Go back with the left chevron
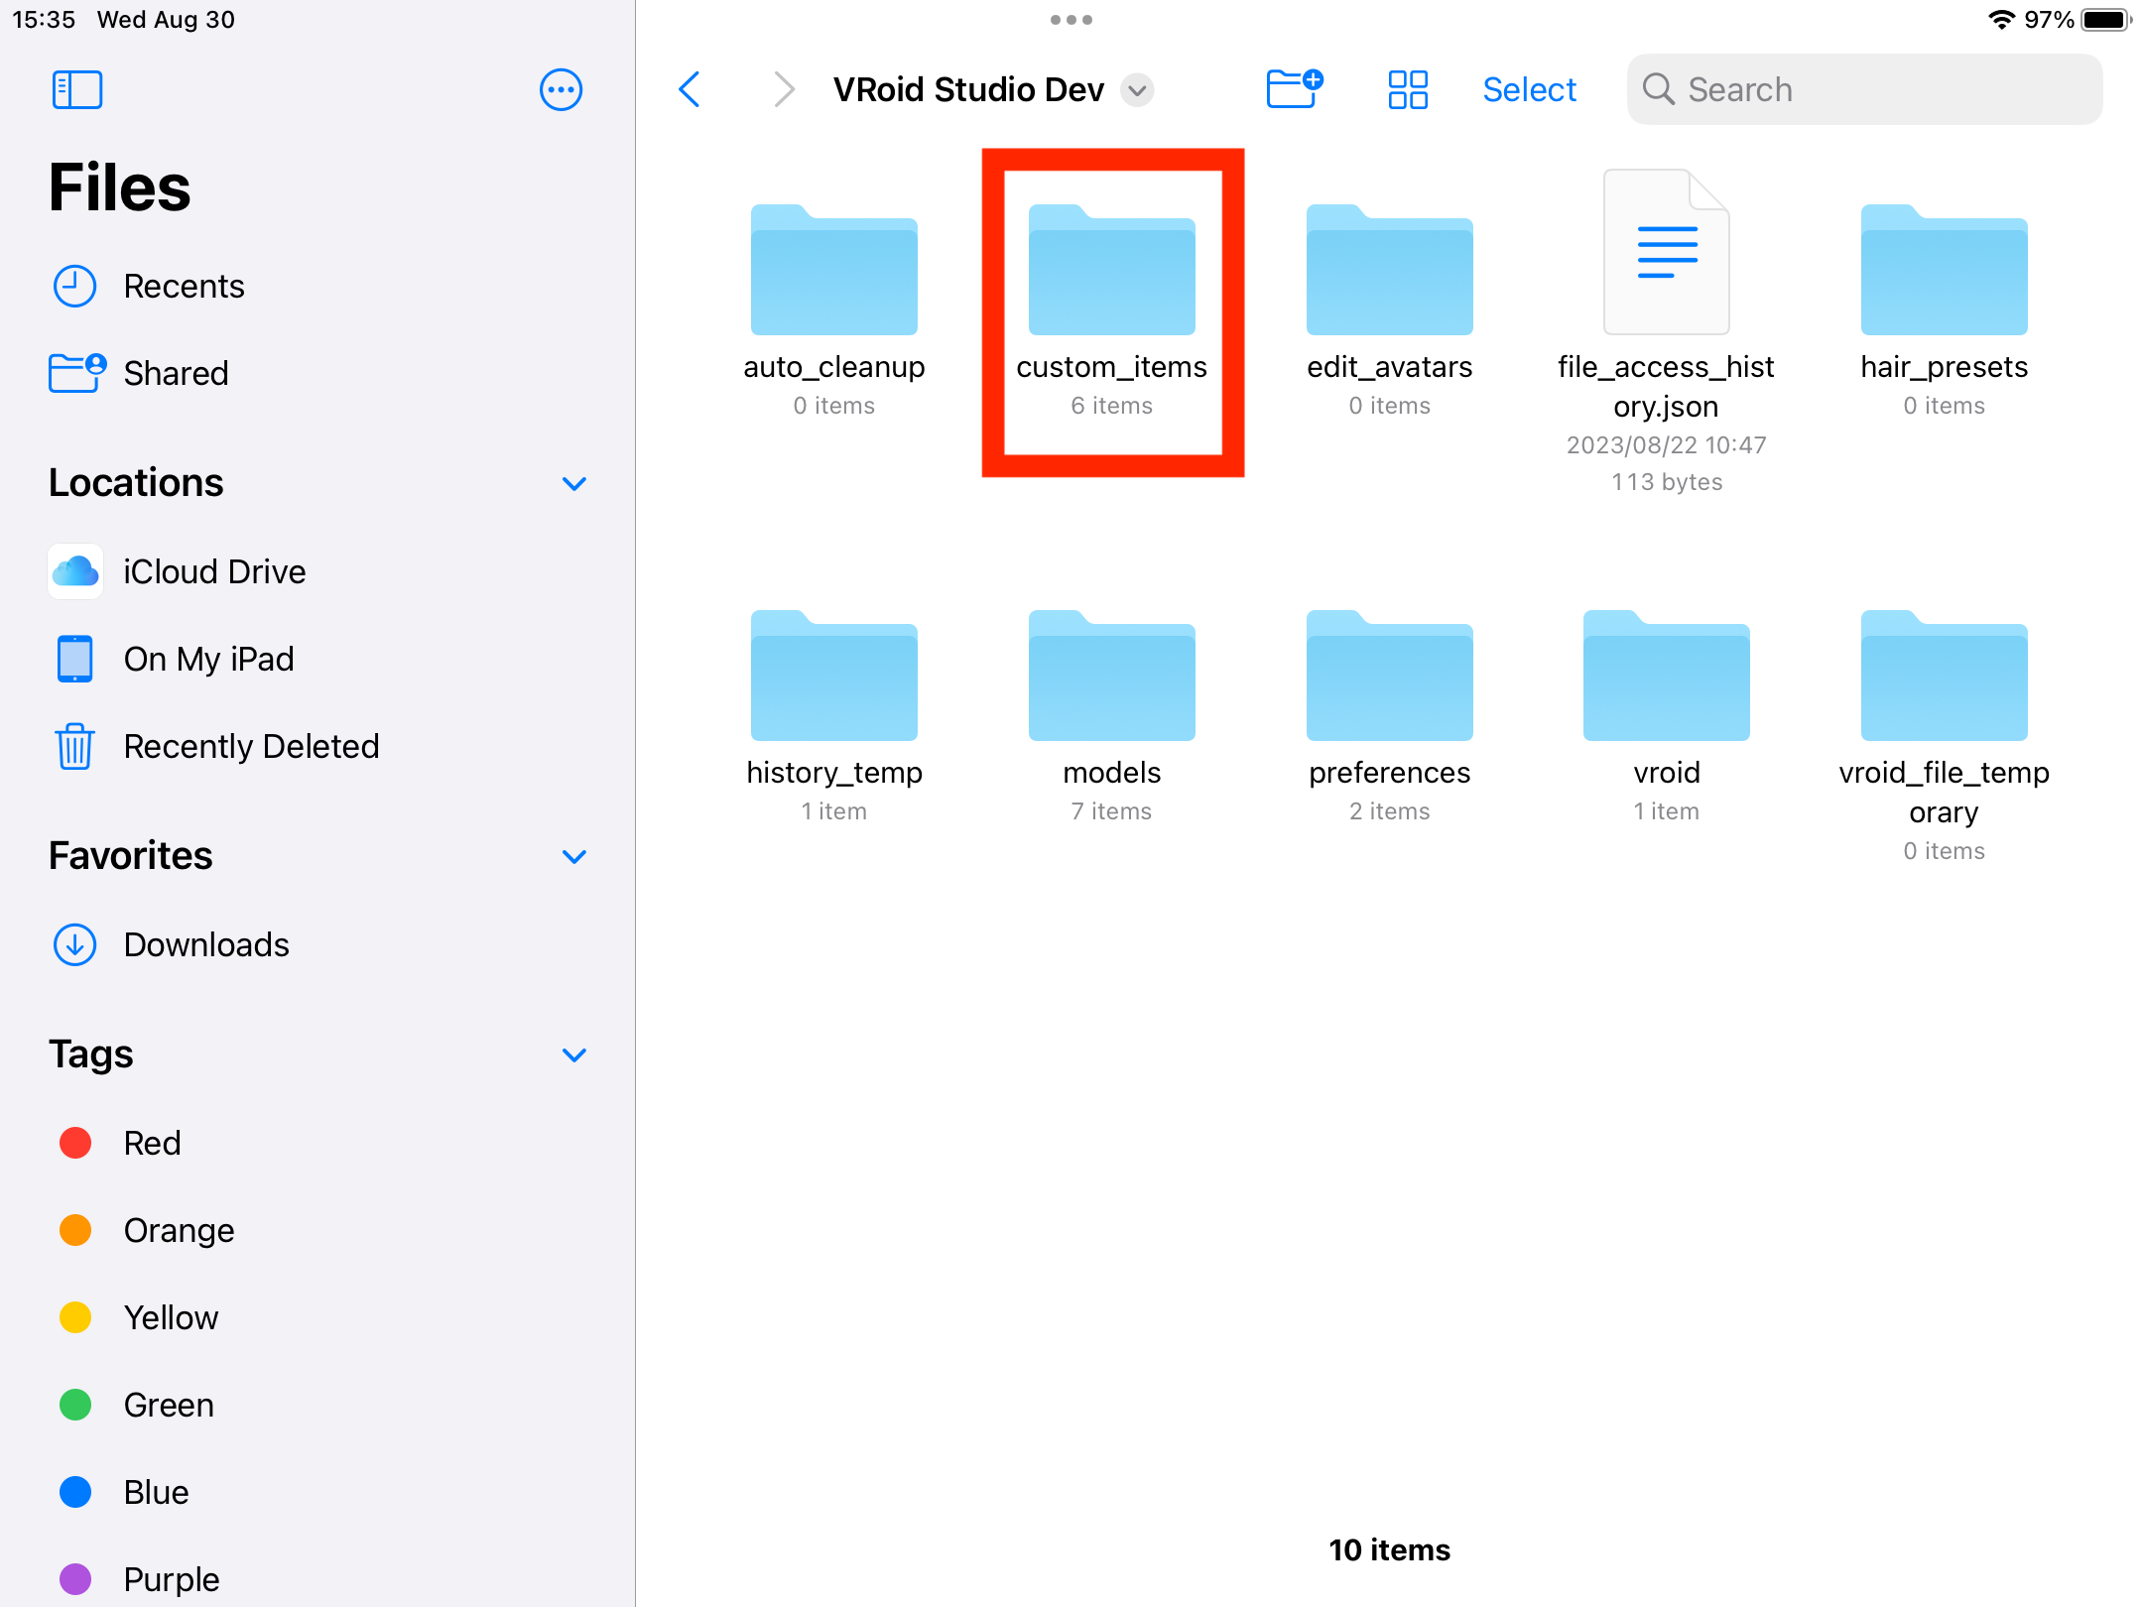The image size is (2143, 1607). click(x=690, y=89)
